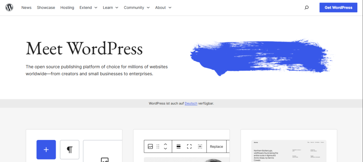Click the image block icon in toolbar
Viewport: 363px width, 162px height.
tap(150, 146)
